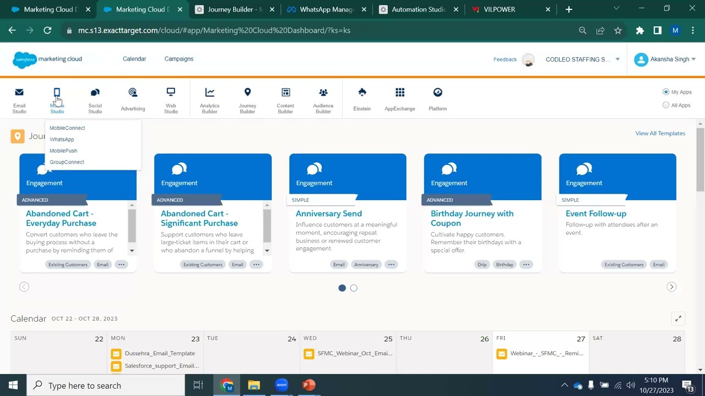Open browser extensions puzzle icon
Screen dimensions: 705x396
(x=640, y=31)
